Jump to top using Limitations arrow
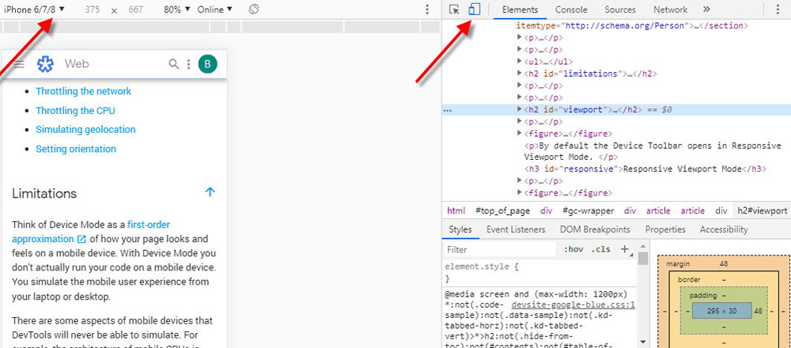This screenshot has width=791, height=348. coord(210,191)
